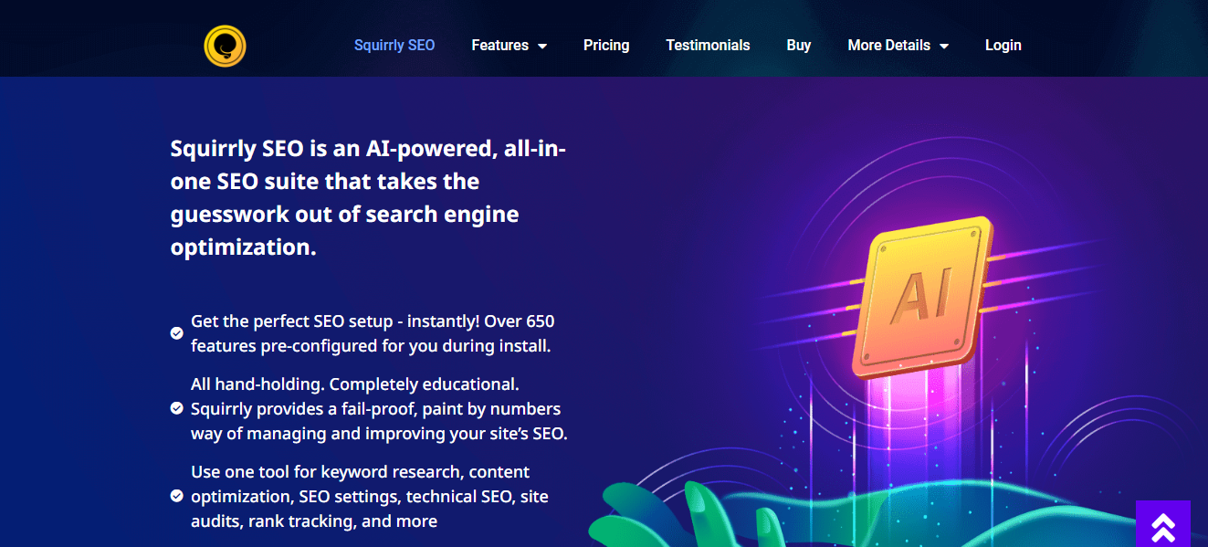
Task: Click the checkmark beside 'Get the perfect SEO setup'
Action: 177,334
